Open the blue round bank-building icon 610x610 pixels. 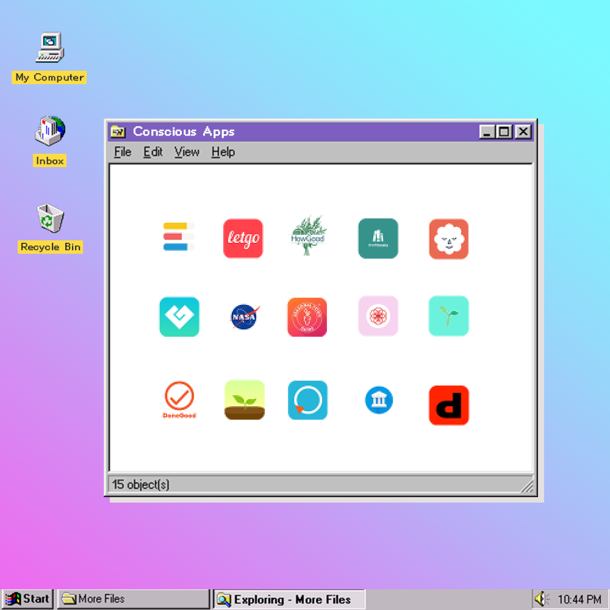click(379, 400)
